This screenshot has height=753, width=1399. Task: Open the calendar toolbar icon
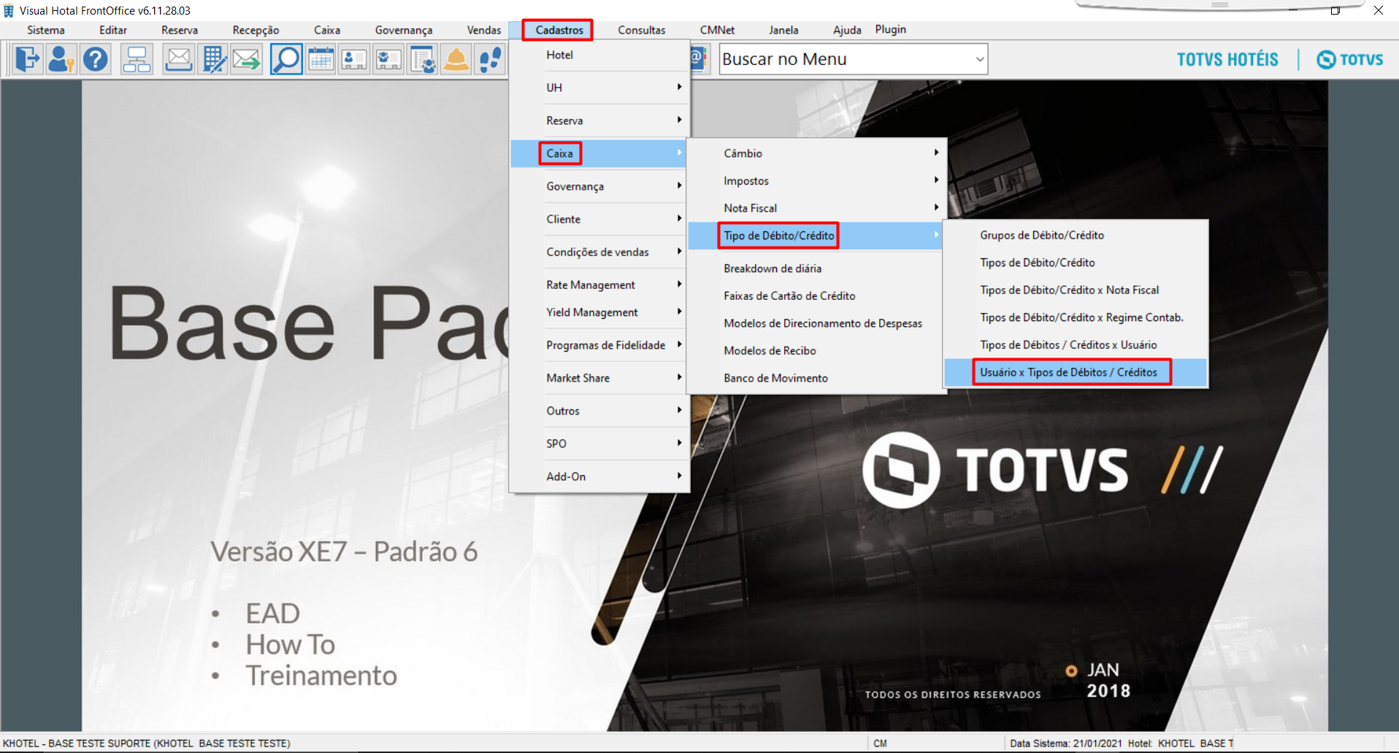pyautogui.click(x=321, y=59)
